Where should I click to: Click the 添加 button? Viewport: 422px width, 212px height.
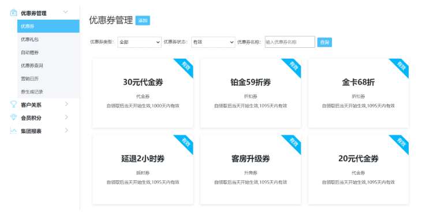tap(143, 20)
